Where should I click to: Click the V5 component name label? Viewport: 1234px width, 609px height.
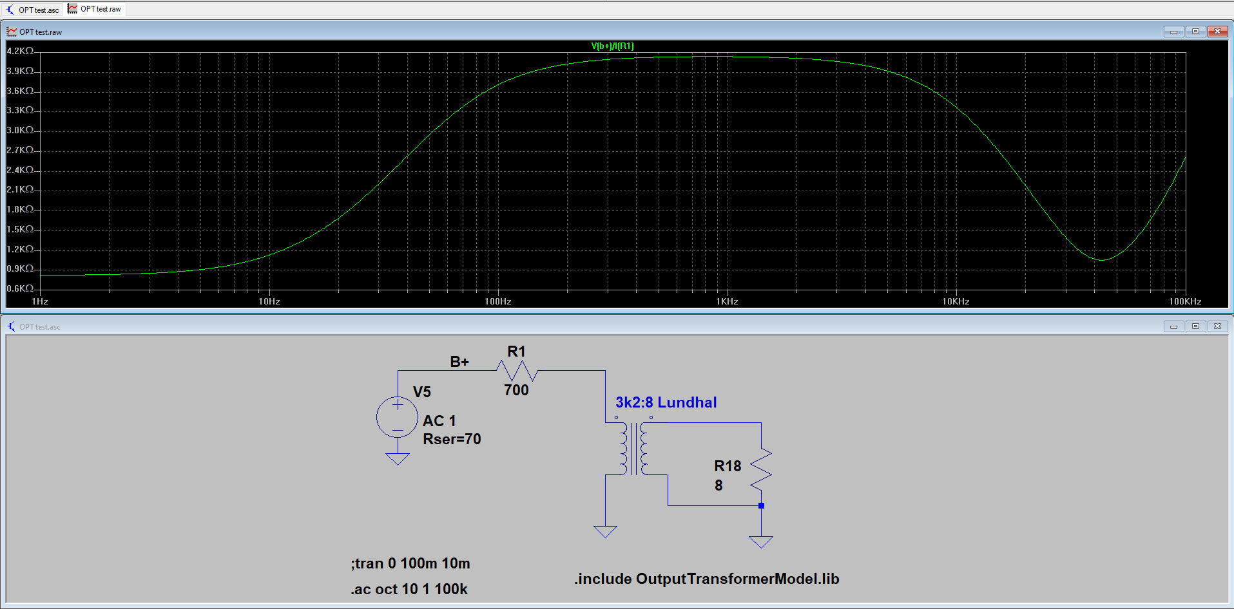[422, 392]
